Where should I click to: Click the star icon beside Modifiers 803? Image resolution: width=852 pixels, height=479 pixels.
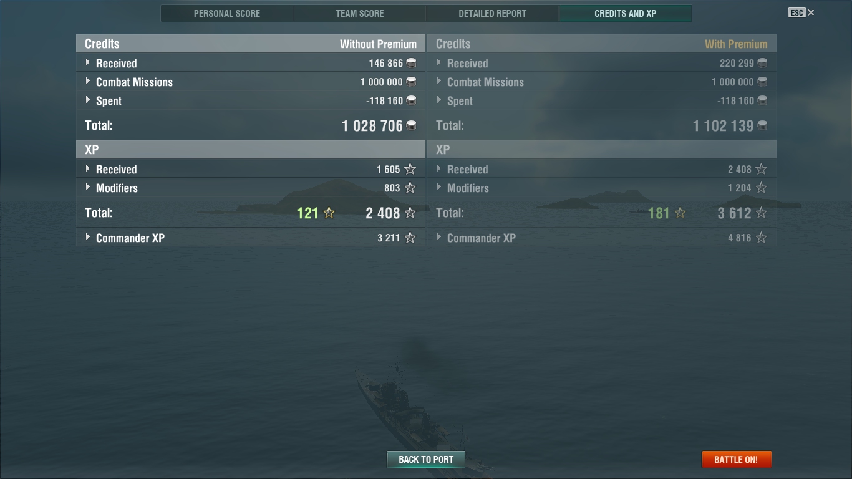[x=410, y=188]
